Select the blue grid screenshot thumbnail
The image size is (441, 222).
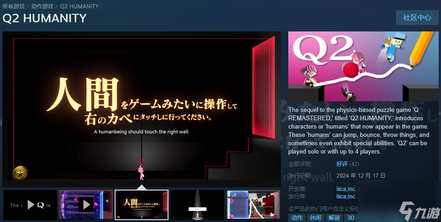pyautogui.click(x=253, y=205)
